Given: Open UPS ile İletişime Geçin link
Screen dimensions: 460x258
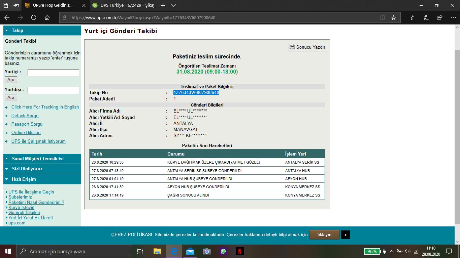Looking at the screenshot, I should (x=31, y=192).
